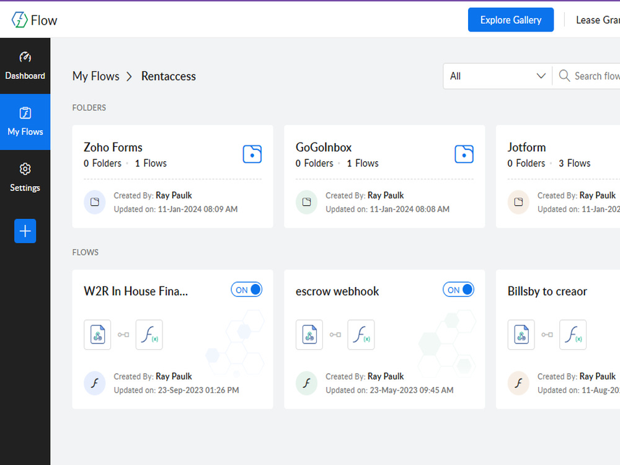This screenshot has width=620, height=465.
Task: Go back to My Flows breadcrumb
Action: point(95,76)
